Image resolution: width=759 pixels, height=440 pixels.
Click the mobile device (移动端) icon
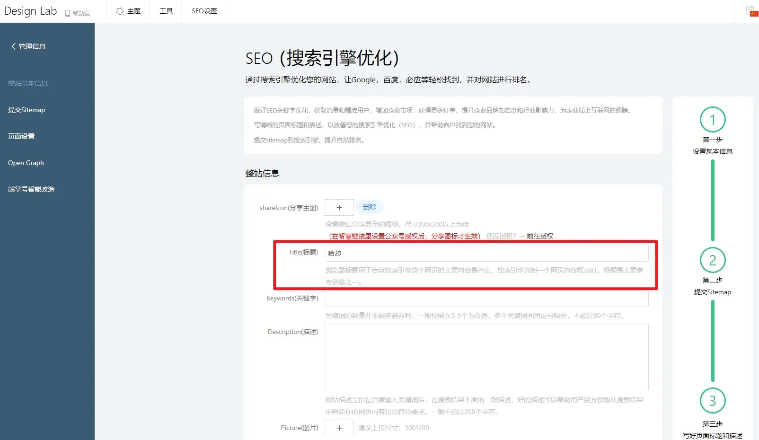(x=68, y=13)
